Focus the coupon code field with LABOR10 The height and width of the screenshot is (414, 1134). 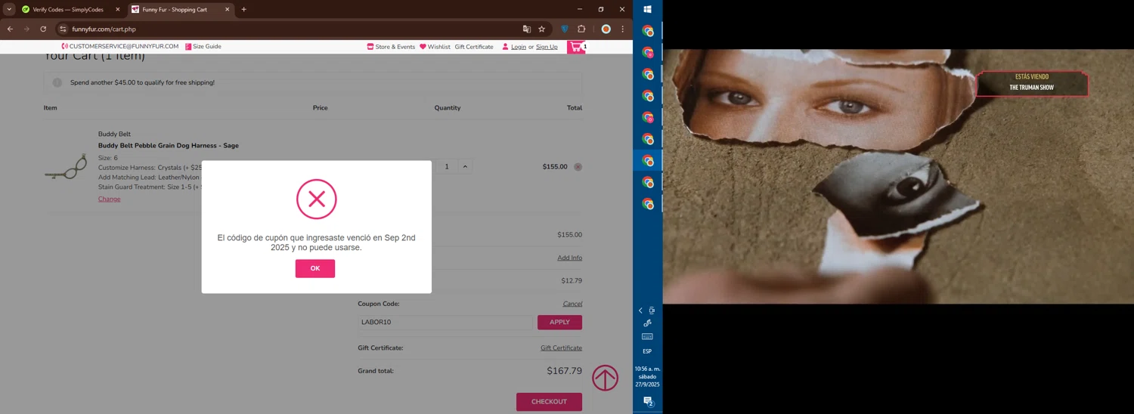(445, 323)
